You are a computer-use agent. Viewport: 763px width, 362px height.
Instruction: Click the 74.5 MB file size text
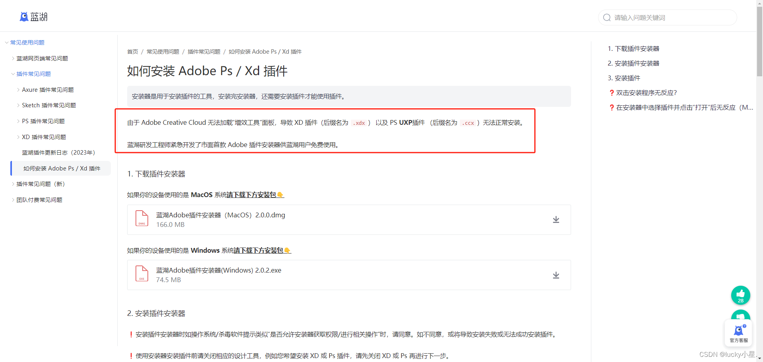[x=168, y=280]
